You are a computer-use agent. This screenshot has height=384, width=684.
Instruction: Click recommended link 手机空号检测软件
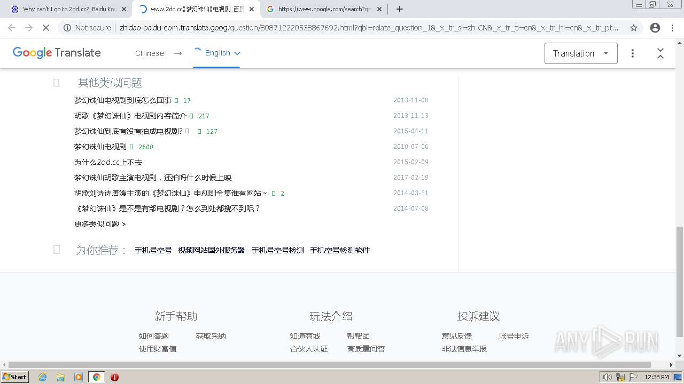point(340,250)
